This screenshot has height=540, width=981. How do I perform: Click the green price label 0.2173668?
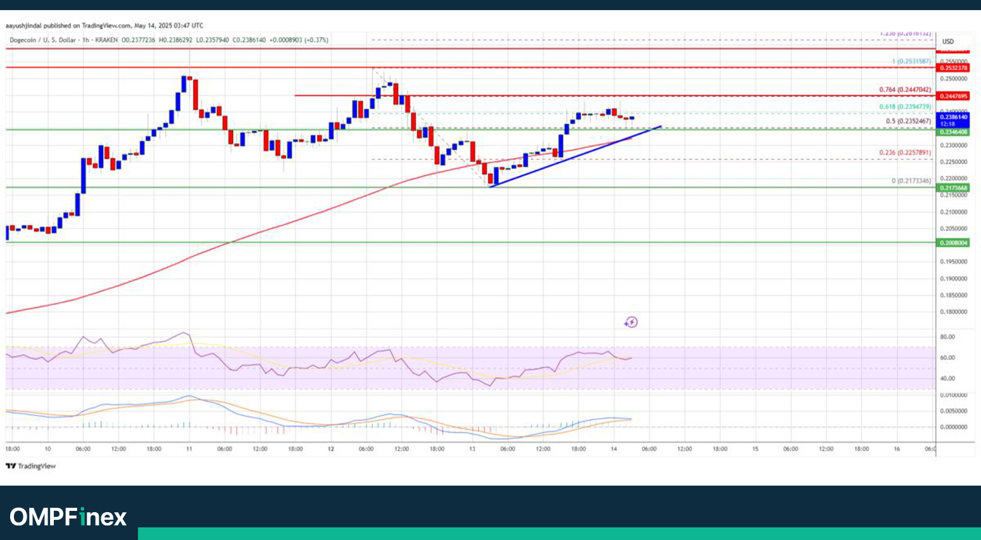click(953, 188)
